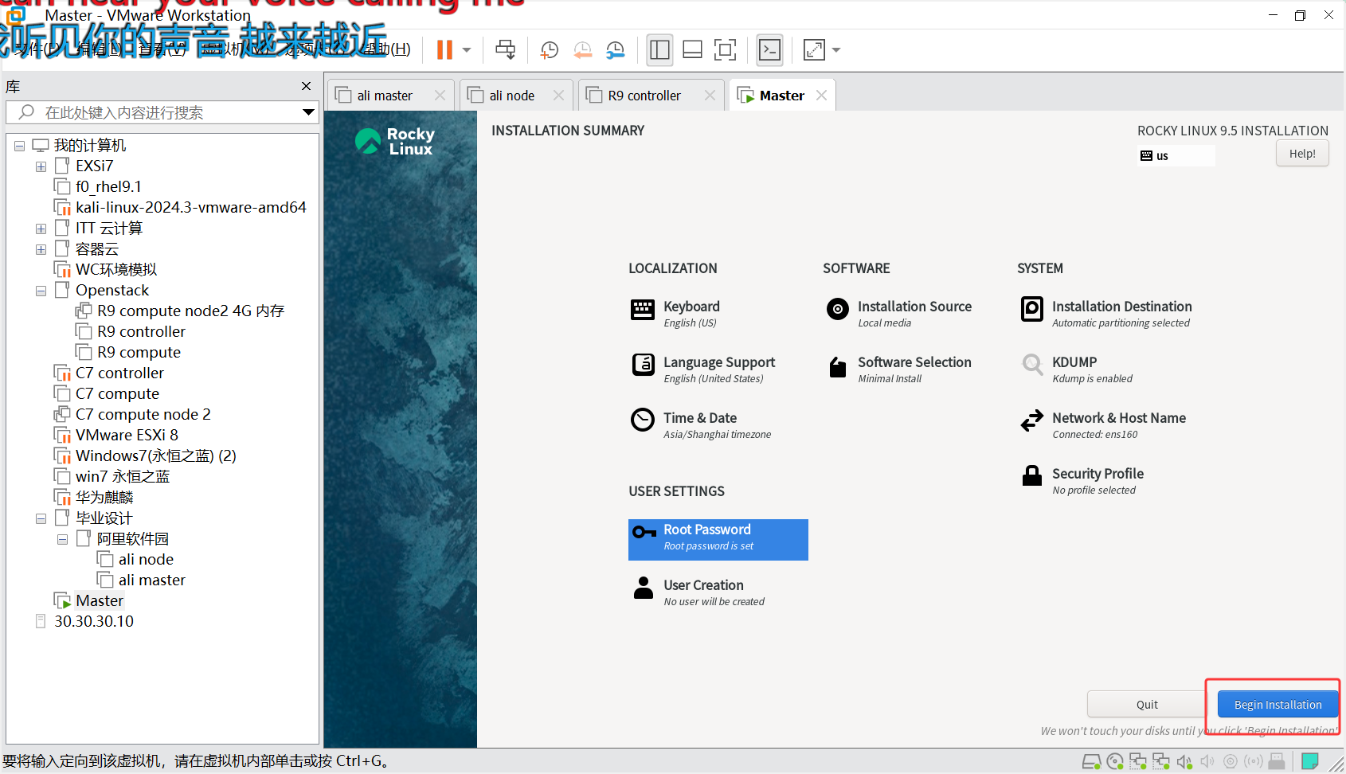The image size is (1346, 774).
Task: Pause the running virtual machine
Action: tap(444, 50)
